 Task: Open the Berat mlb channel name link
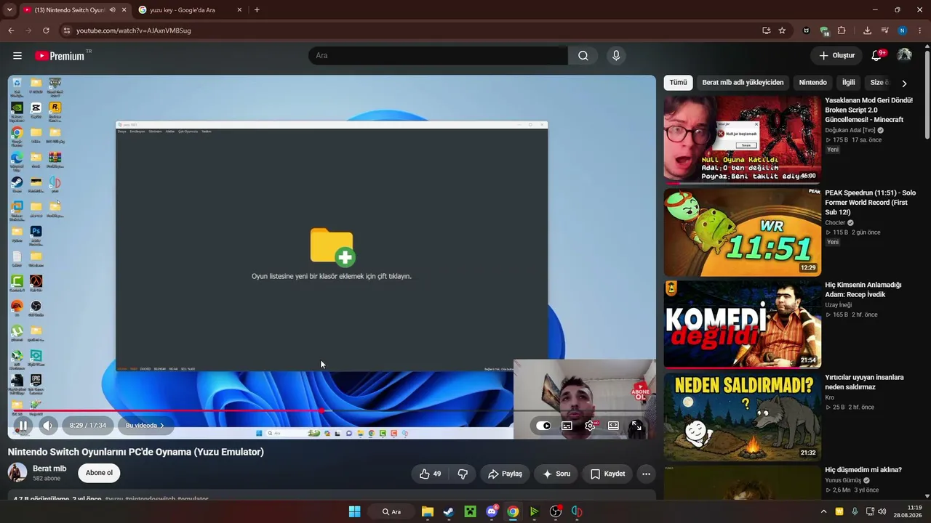[49, 469]
